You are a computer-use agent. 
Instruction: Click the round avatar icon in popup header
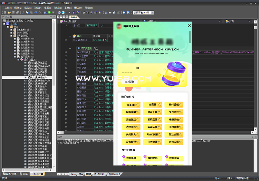coord(119,26)
